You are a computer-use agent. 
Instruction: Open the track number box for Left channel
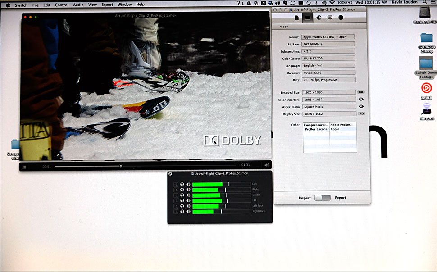[x=177, y=184]
